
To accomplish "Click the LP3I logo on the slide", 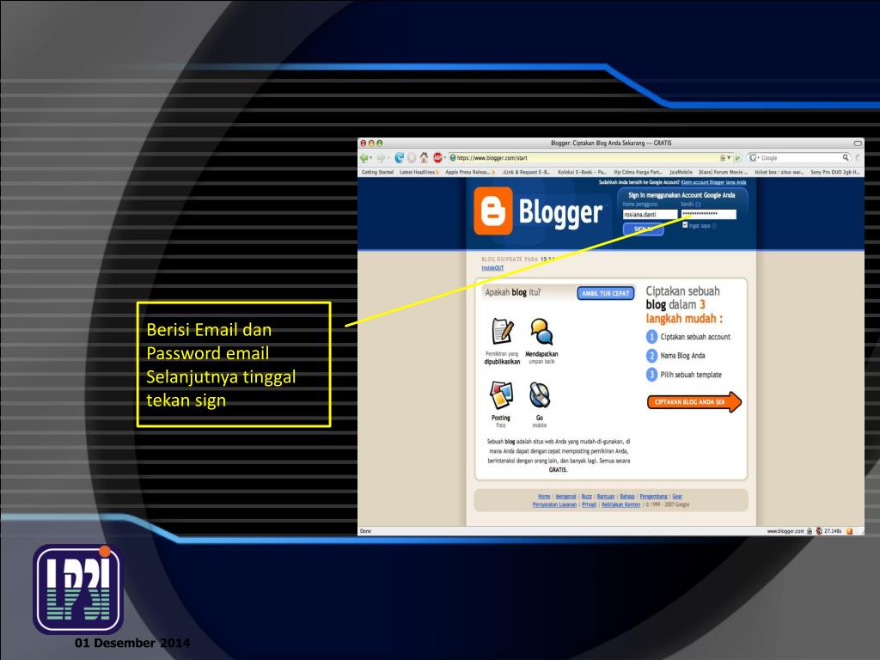I will (78, 590).
